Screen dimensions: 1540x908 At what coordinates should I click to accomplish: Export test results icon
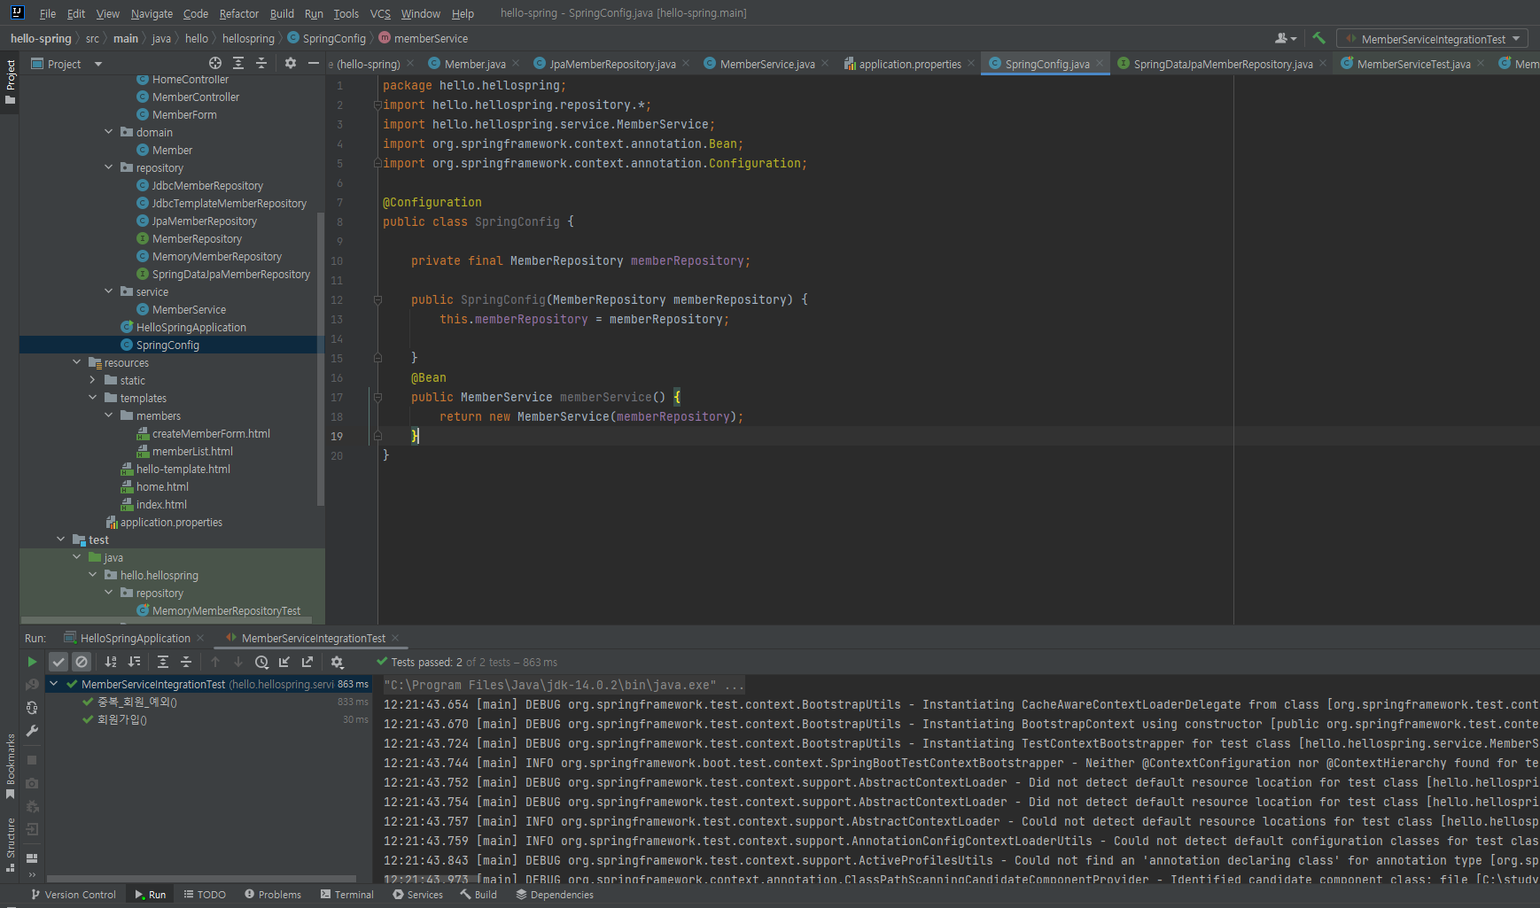[307, 662]
